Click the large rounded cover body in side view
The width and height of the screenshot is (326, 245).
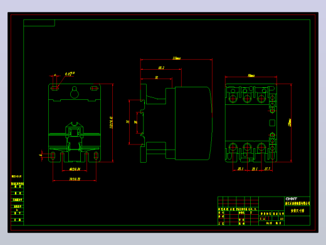194,123
